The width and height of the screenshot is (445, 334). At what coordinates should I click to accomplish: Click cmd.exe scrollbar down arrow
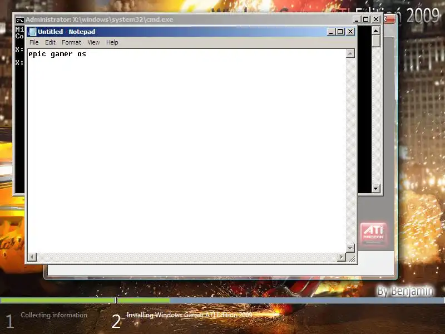coord(376,188)
